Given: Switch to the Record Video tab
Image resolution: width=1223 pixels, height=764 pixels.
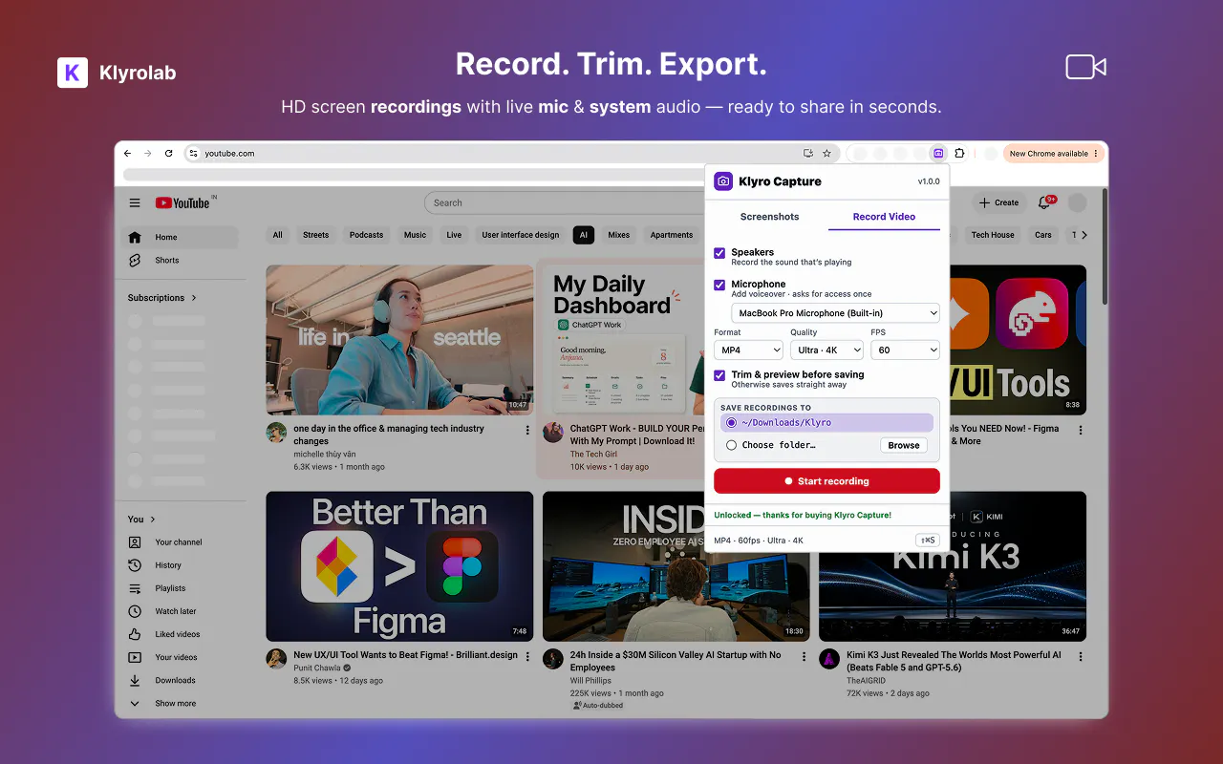Looking at the screenshot, I should pyautogui.click(x=884, y=217).
